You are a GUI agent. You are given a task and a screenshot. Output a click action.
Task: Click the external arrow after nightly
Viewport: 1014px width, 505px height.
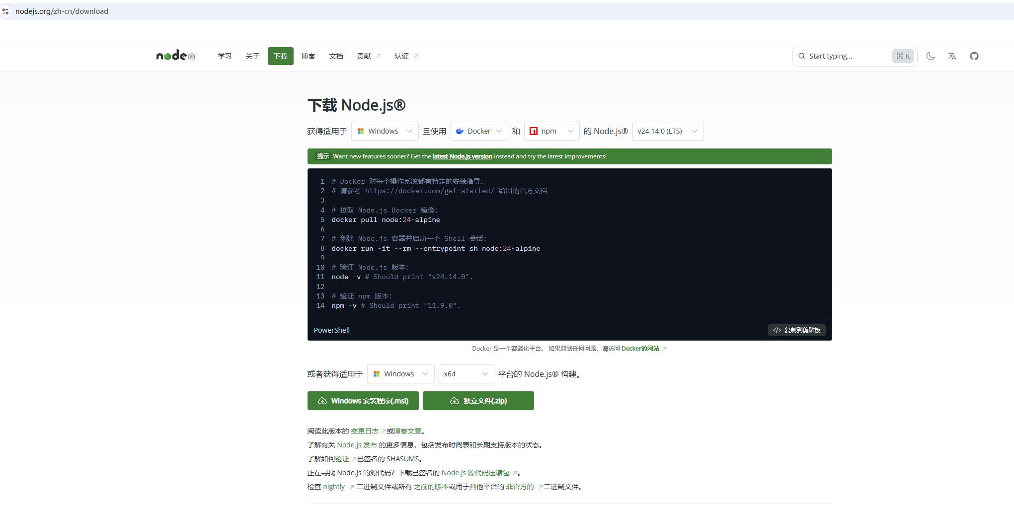(x=351, y=487)
